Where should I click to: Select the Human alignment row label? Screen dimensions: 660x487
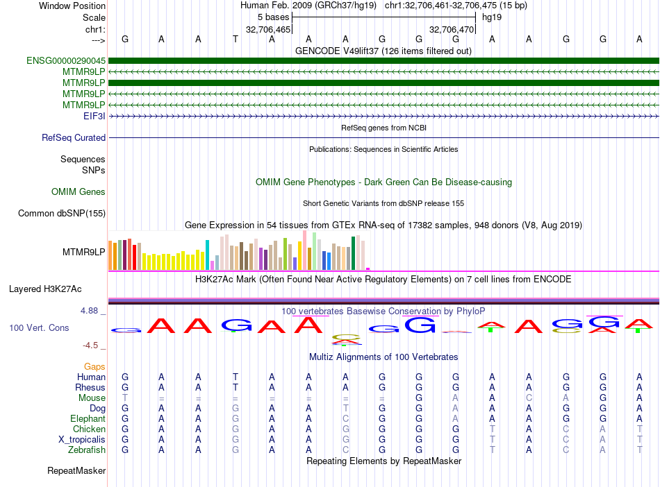pyautogui.click(x=91, y=377)
